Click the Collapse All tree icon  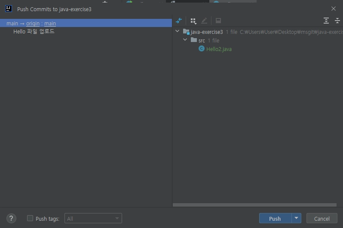(x=337, y=21)
